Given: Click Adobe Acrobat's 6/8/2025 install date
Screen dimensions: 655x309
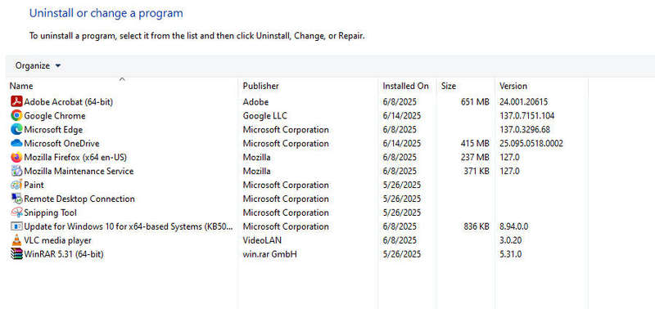Looking at the screenshot, I should click(x=400, y=101).
